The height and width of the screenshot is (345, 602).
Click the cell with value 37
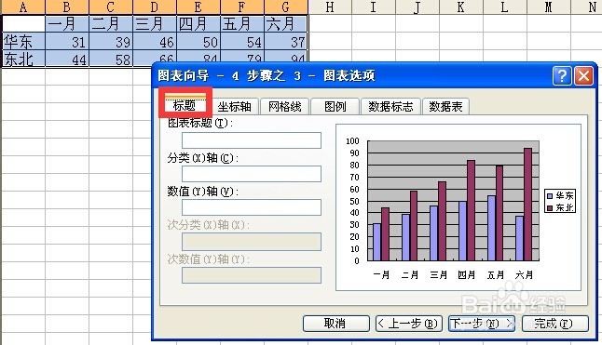point(286,41)
